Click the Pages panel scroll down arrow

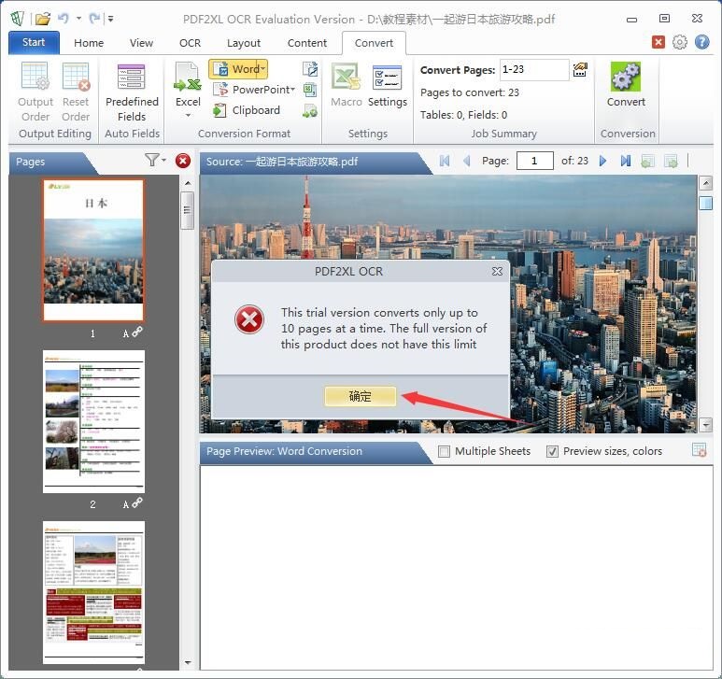[188, 663]
